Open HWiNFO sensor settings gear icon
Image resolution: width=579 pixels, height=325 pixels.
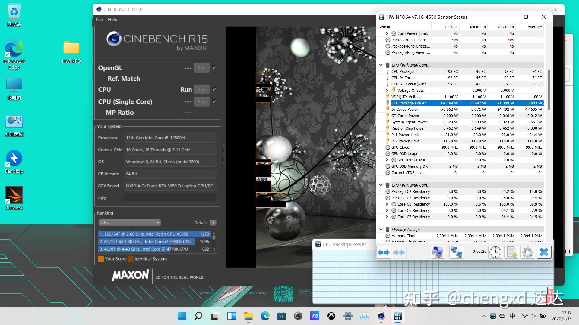point(527,252)
